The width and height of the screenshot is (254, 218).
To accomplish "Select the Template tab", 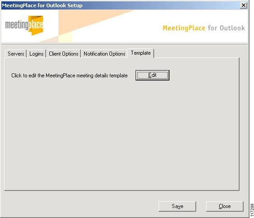I will (x=141, y=53).
